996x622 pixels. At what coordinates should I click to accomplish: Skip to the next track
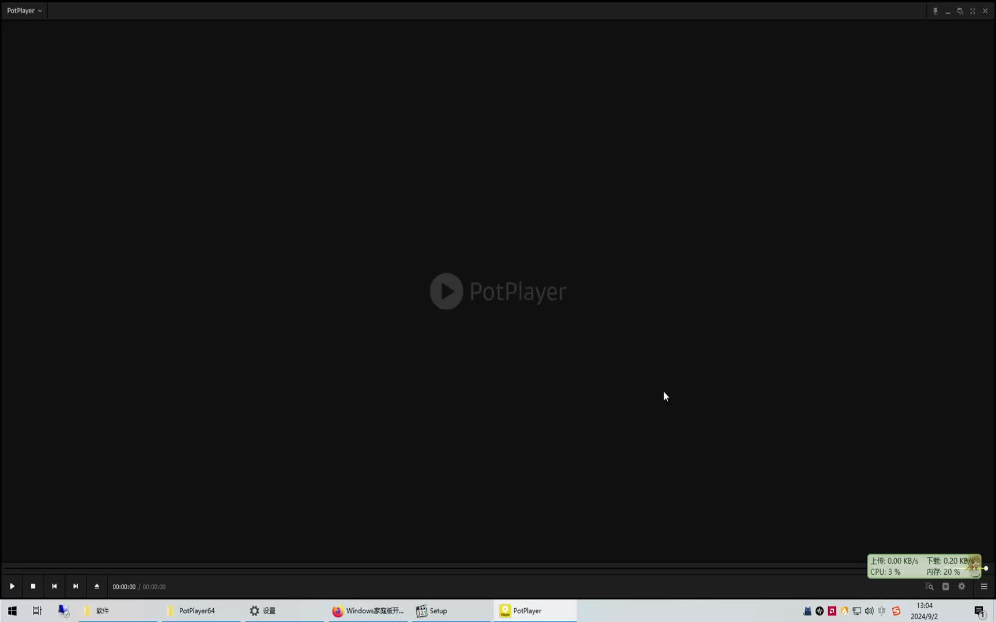click(x=76, y=586)
